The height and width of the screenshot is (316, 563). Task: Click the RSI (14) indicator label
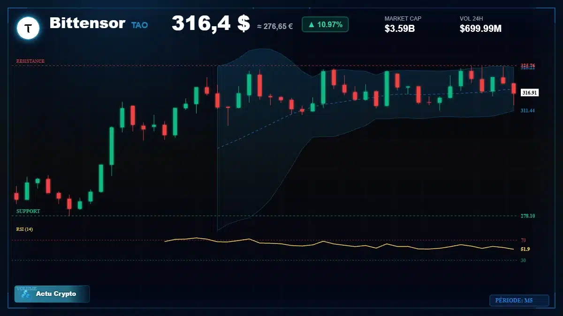click(24, 229)
